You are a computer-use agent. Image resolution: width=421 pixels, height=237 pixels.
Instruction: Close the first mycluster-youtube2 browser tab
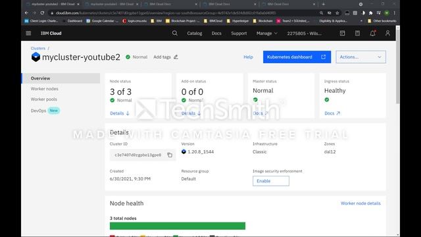click(78, 5)
